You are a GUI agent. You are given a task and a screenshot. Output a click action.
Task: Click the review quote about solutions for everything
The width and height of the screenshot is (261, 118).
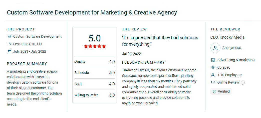160,41
